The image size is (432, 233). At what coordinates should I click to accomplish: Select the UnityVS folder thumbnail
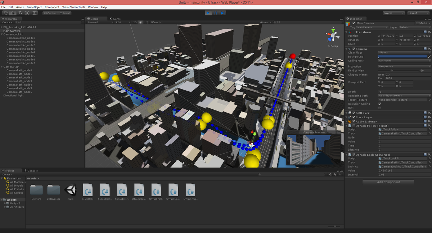(x=36, y=191)
